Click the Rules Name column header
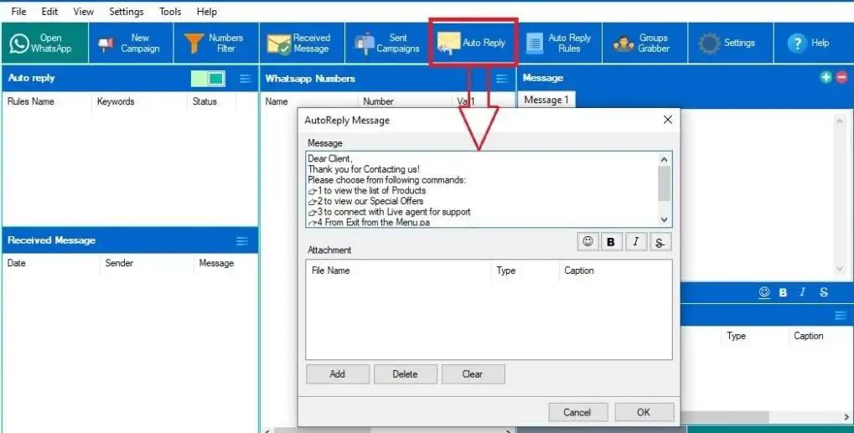Viewport: 854px width, 433px height. [30, 101]
